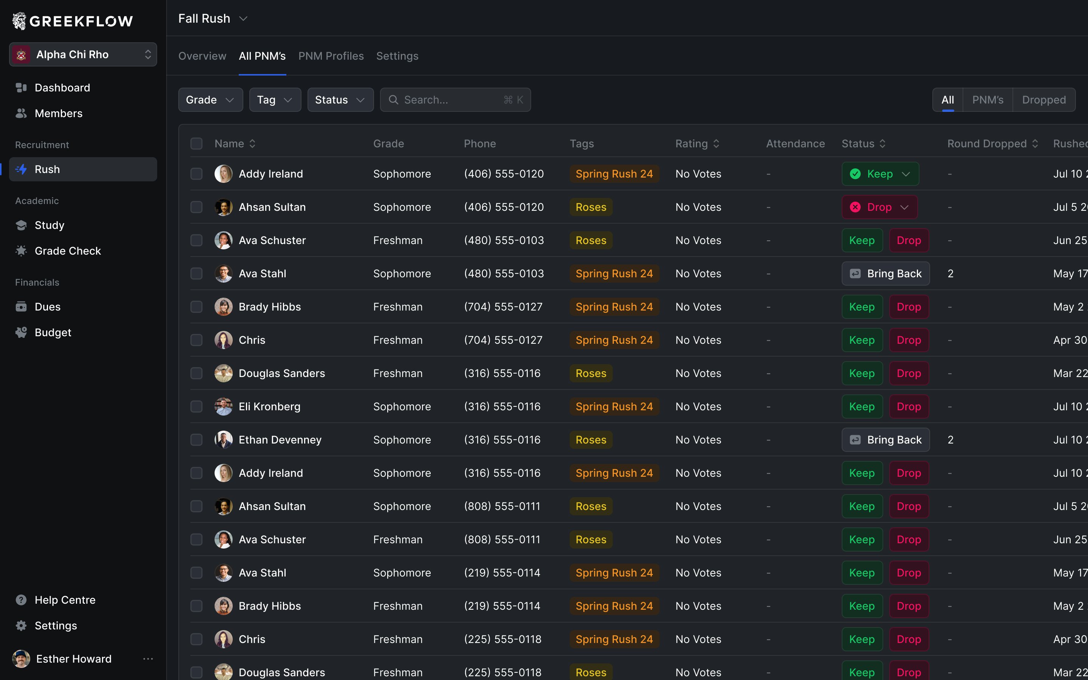Open the Help Centre question icon
Viewport: 1088px width, 680px height.
click(x=21, y=600)
